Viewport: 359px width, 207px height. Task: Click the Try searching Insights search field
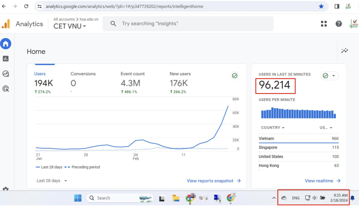tap(188, 24)
